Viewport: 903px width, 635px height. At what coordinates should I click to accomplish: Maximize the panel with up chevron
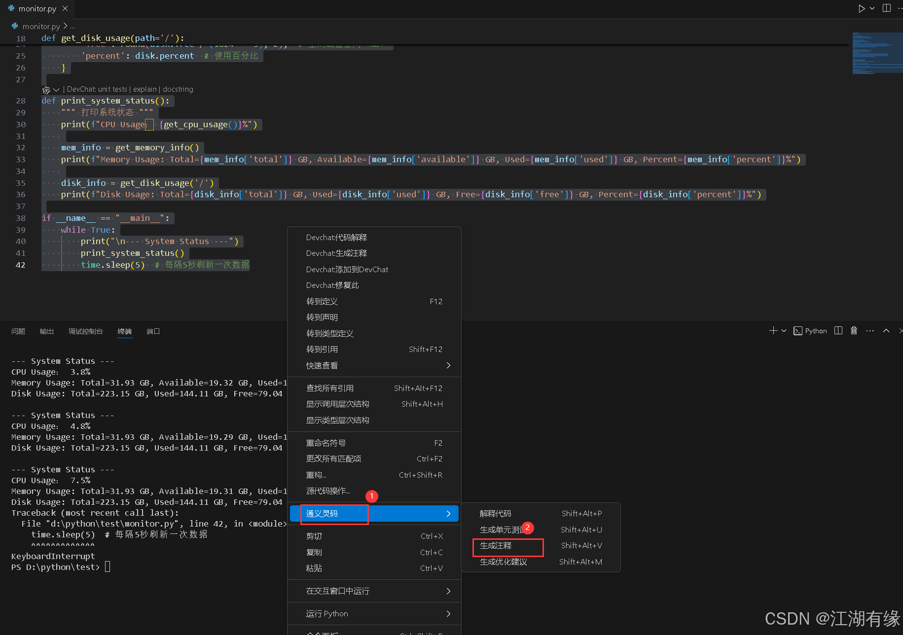coord(886,331)
